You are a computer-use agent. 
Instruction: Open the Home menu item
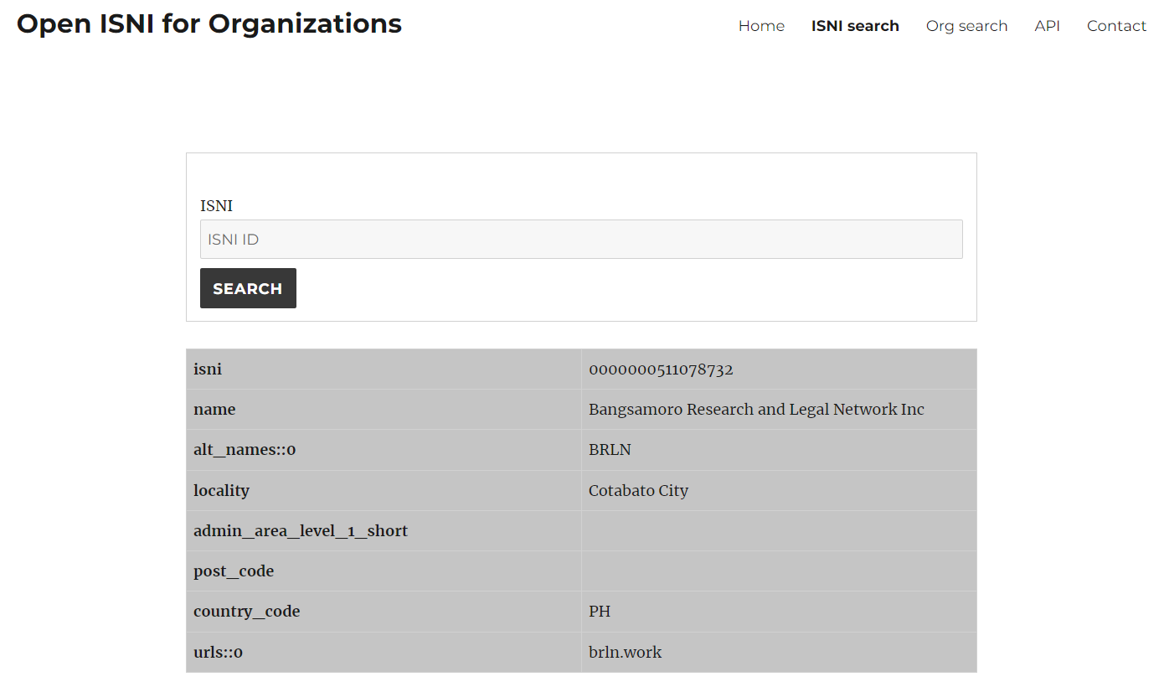[x=761, y=26]
